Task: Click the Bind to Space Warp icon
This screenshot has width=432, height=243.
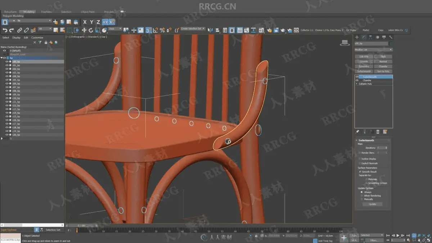Action: [x=33, y=30]
